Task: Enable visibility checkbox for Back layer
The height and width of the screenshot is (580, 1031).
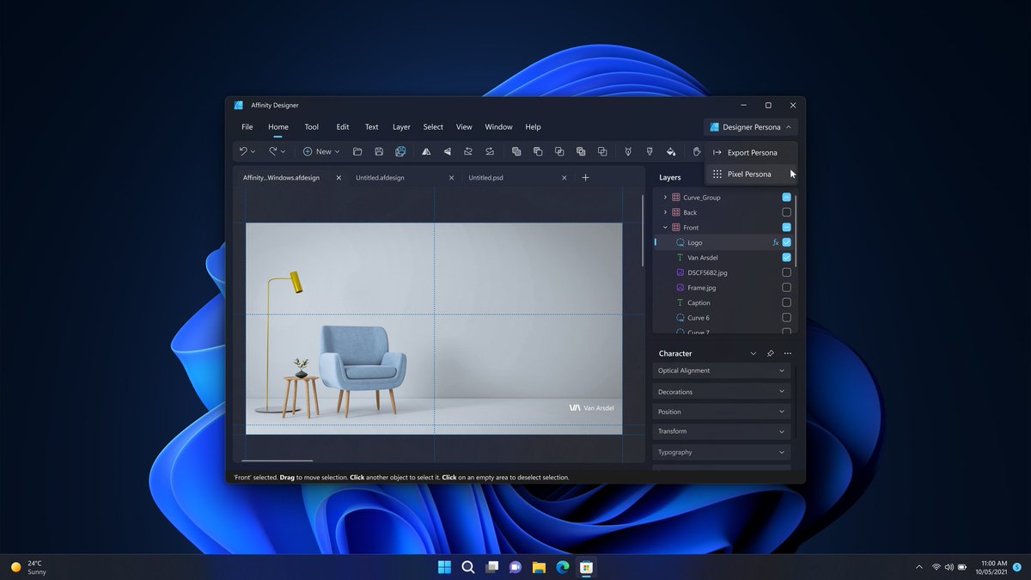Action: [786, 212]
